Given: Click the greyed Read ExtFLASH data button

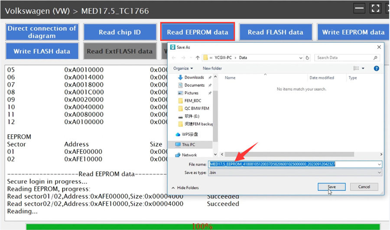Looking at the screenshot, I should coord(120,51).
